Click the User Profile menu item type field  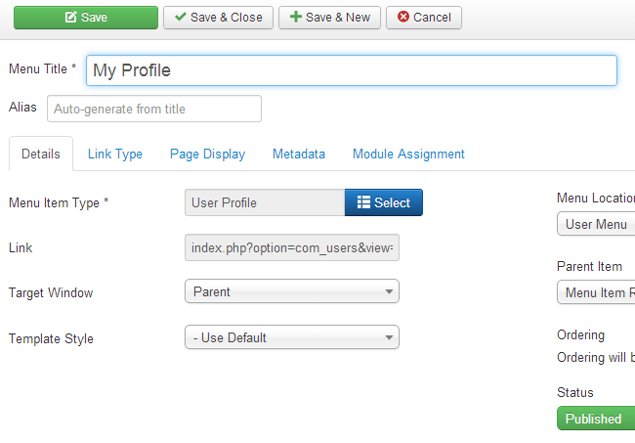[264, 202]
